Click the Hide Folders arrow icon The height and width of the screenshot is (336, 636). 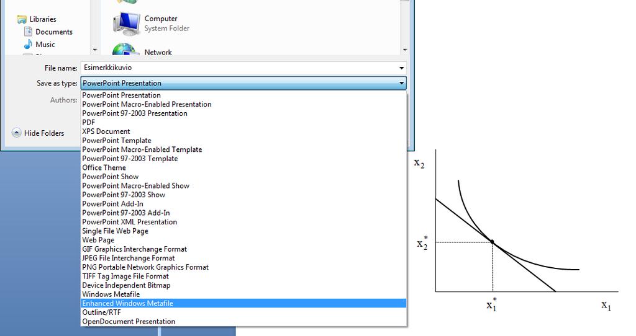[x=17, y=133]
